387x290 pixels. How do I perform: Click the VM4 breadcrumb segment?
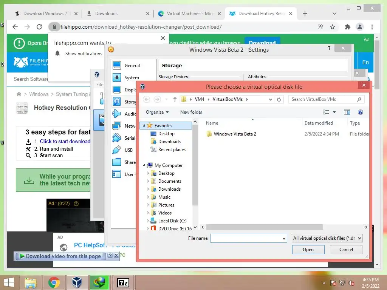point(200,99)
